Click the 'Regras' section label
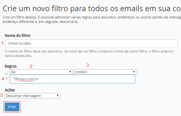181x116 pixels. [11, 66]
